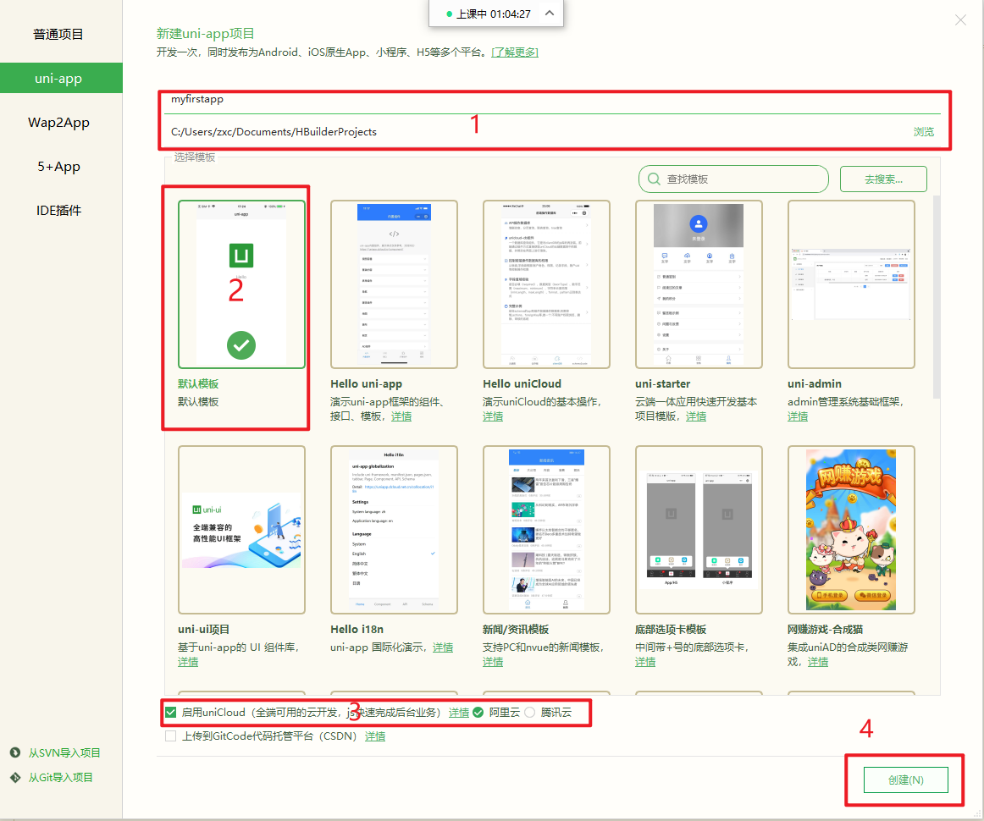Click 浏览 to browse for a folder
Screen dimensions: 984x821
(924, 132)
